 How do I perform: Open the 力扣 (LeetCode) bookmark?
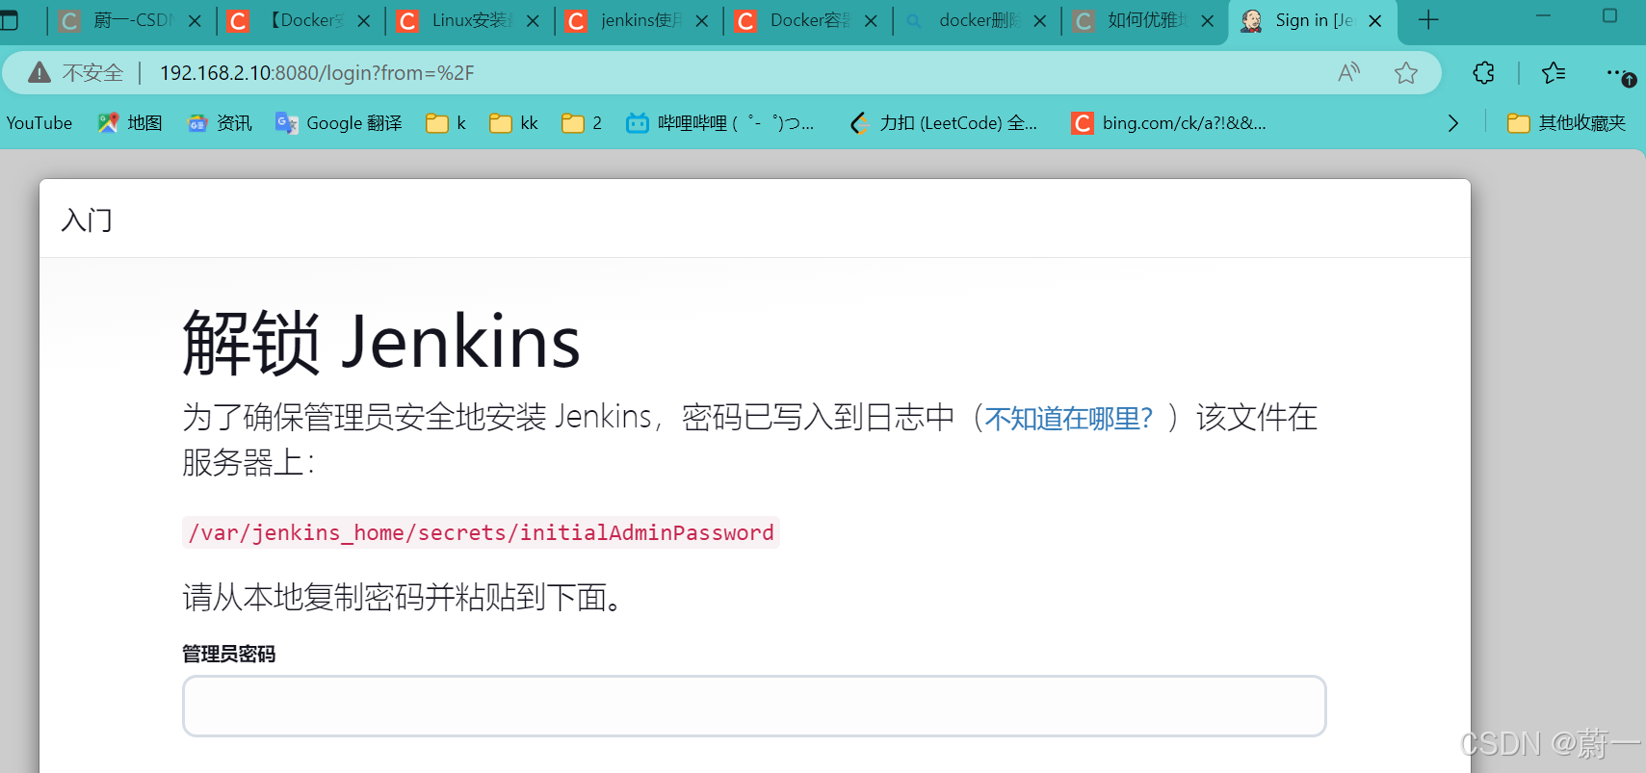944,122
